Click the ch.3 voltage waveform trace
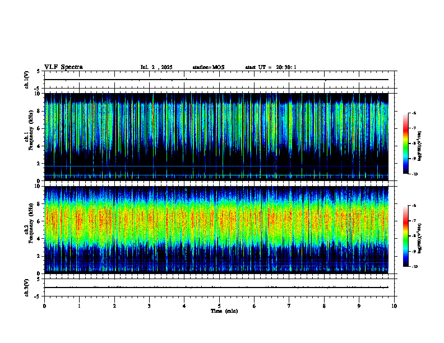This screenshot has height=343, width=444. [216, 288]
